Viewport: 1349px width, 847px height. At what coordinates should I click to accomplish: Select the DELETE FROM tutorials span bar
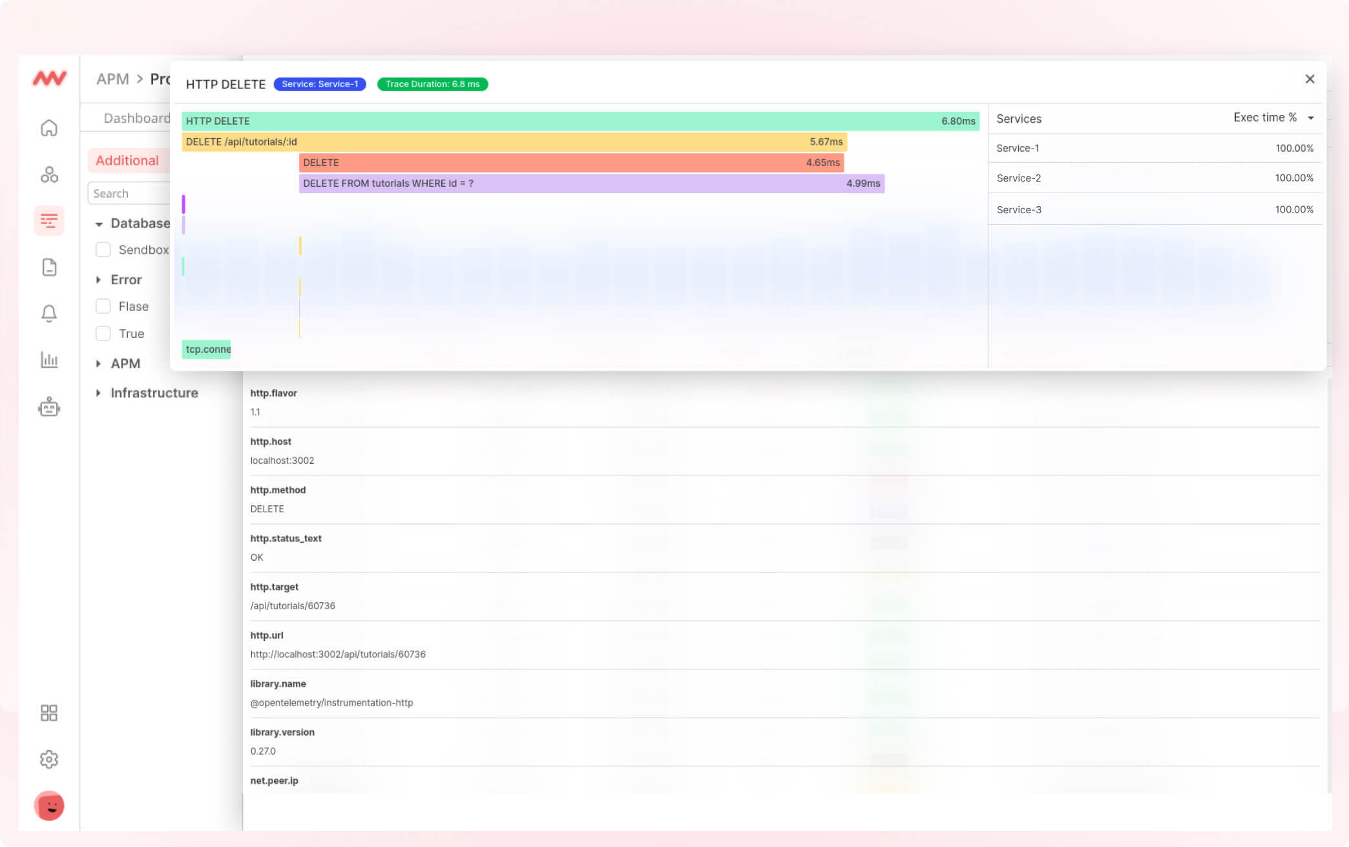(x=591, y=183)
